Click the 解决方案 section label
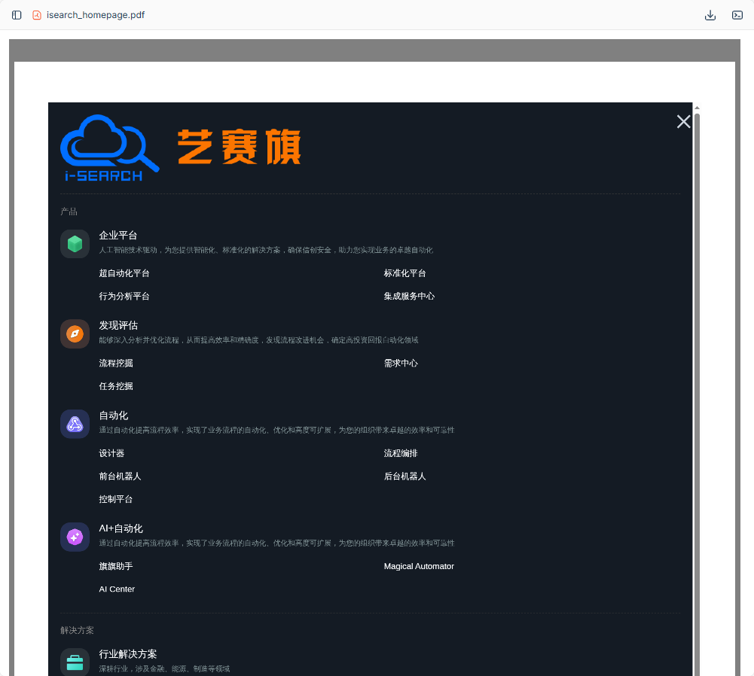Viewport: 754px width, 676px height. 77,630
